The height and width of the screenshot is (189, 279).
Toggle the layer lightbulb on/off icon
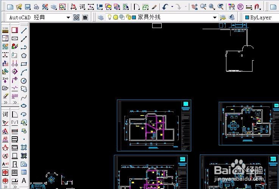click(110, 17)
